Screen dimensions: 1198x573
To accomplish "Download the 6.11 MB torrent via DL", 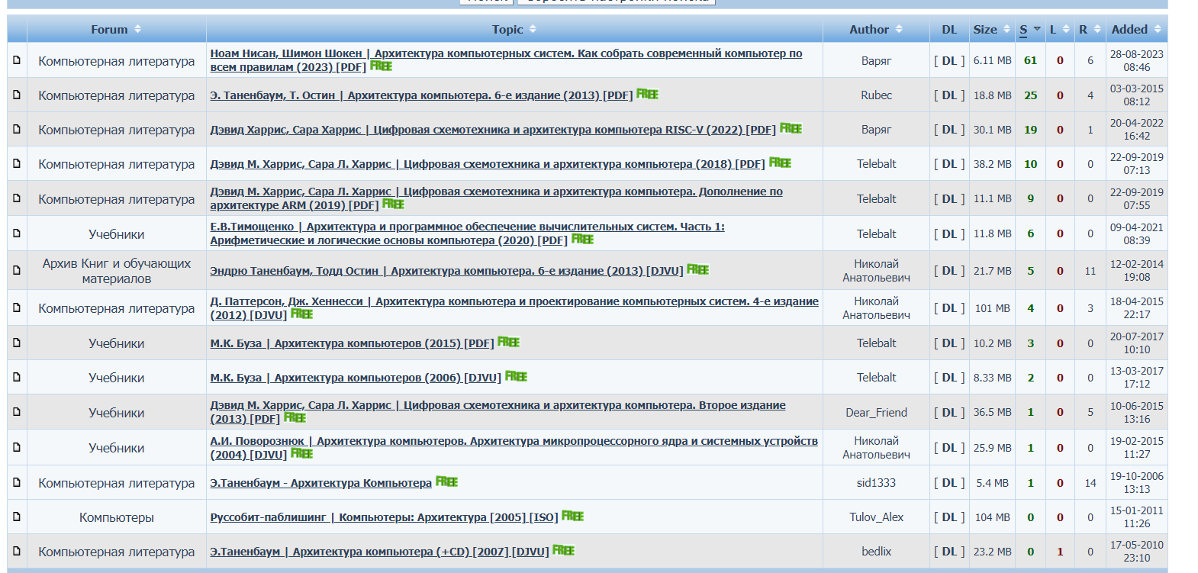I will [x=949, y=60].
